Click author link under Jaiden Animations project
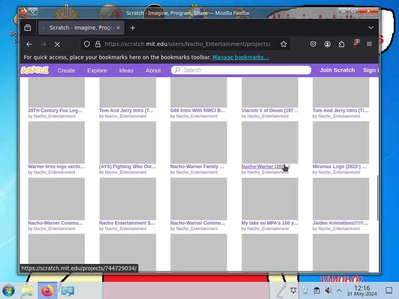 coord(339,229)
